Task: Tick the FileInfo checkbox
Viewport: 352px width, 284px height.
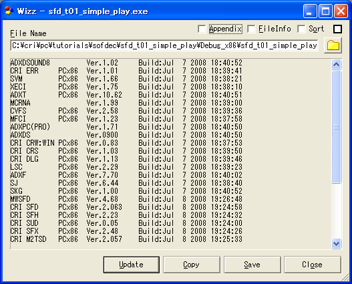Action: (x=251, y=29)
